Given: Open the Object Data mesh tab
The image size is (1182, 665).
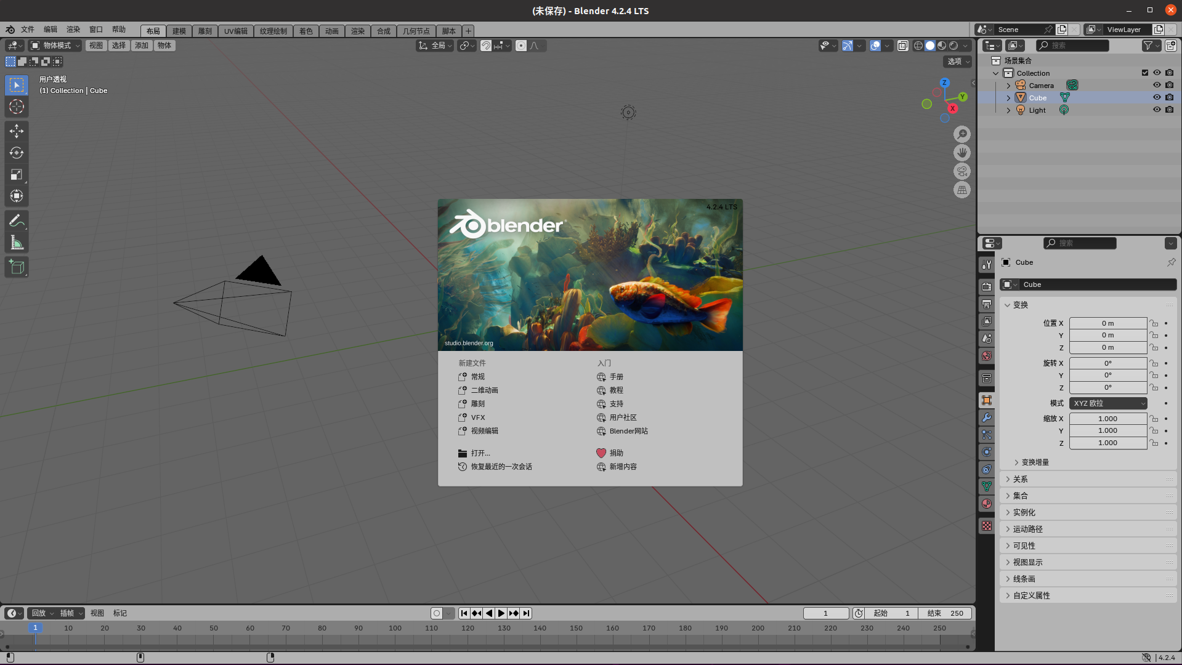Looking at the screenshot, I should coord(987,486).
